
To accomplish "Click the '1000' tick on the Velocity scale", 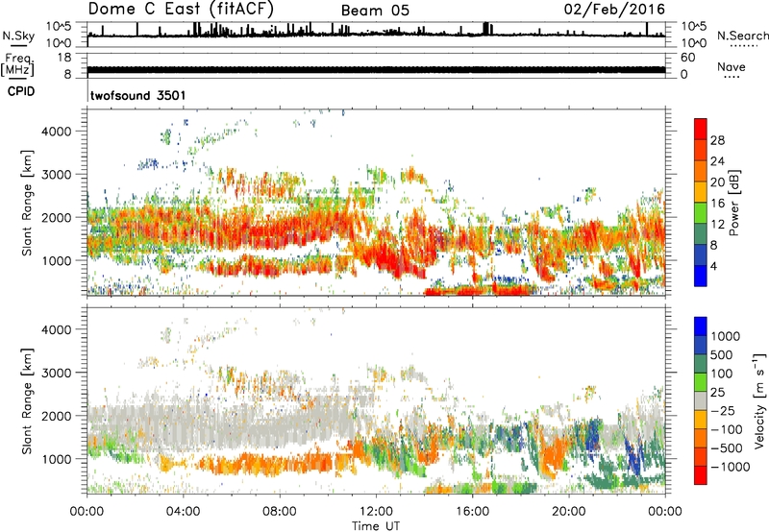I will 725,336.
